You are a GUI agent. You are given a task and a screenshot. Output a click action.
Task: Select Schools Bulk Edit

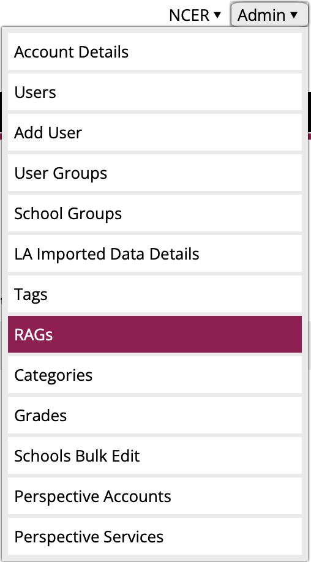155,456
